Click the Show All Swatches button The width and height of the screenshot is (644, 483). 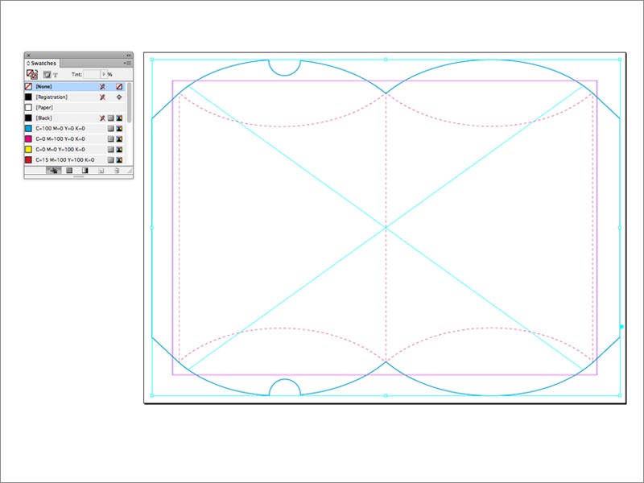coord(53,171)
